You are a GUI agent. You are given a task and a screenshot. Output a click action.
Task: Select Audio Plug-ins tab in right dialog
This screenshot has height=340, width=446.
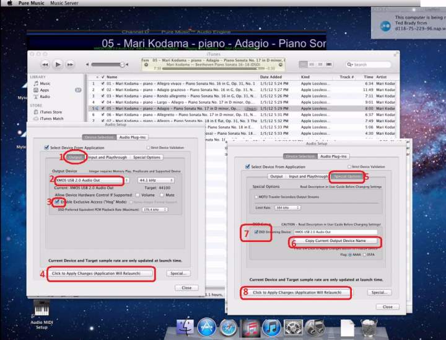[333, 156]
